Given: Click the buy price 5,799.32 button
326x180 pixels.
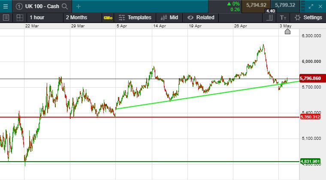Looking at the screenshot, I should pos(285,5).
